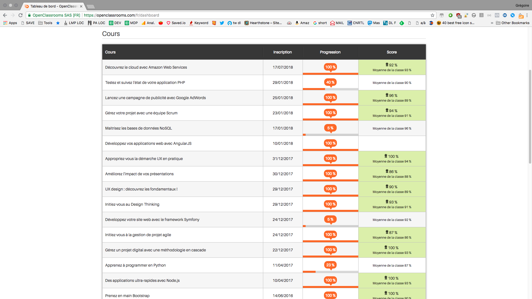Open the Tools bookmark folder
The width and height of the screenshot is (532, 299).
coord(45,23)
